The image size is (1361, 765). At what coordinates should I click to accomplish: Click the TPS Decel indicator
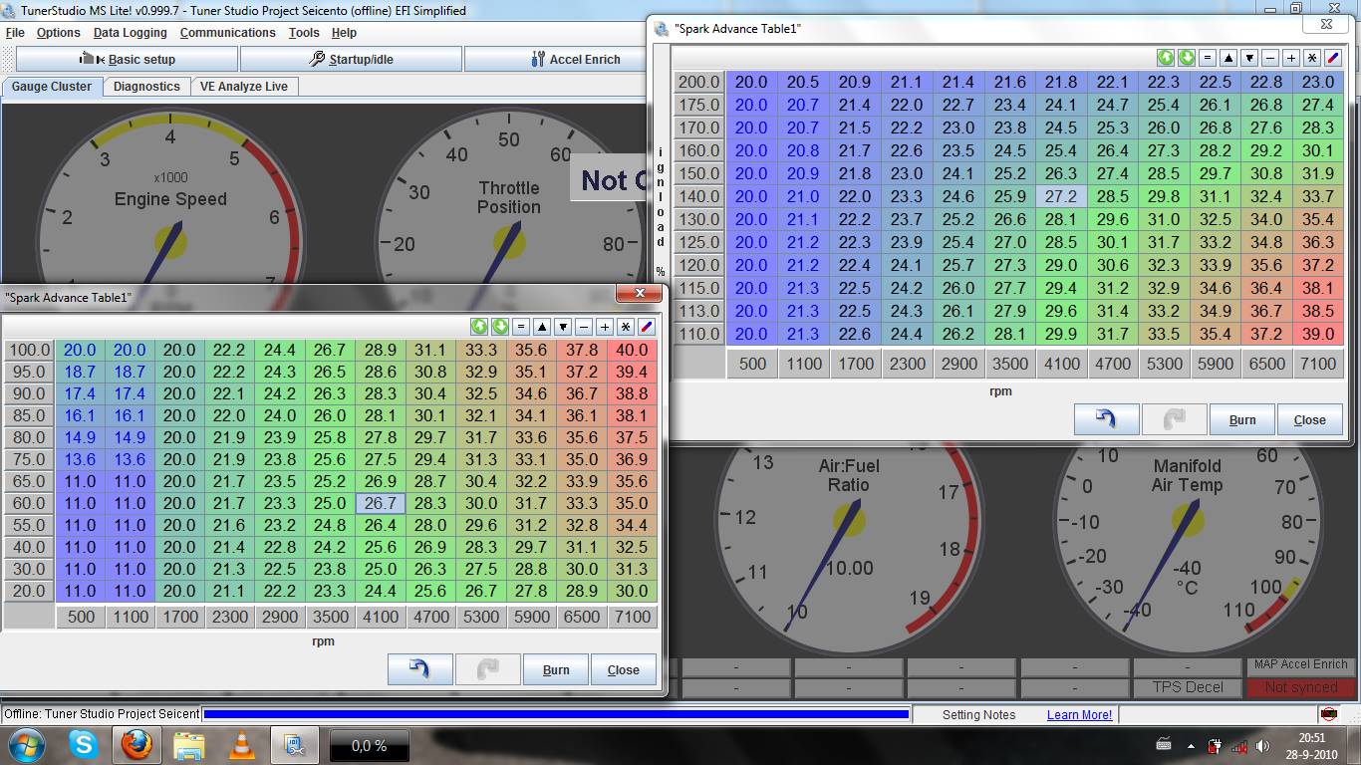1188,687
